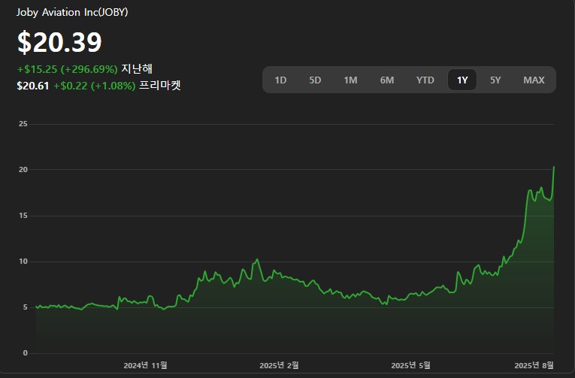Click the 2025년 2월 axis label
Viewport: 575px width, 378px height.
point(279,365)
